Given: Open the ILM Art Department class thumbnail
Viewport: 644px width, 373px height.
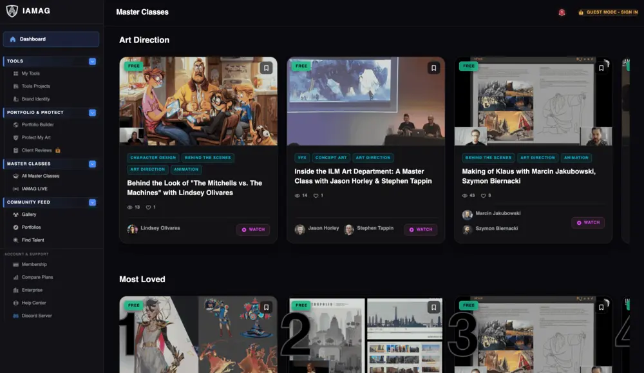Looking at the screenshot, I should point(365,101).
